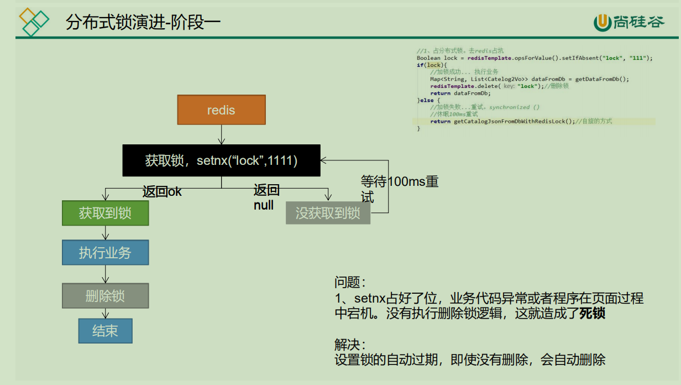The image size is (681, 385).
Task: Click the 尚硅谷 brand logo
Action: (628, 22)
